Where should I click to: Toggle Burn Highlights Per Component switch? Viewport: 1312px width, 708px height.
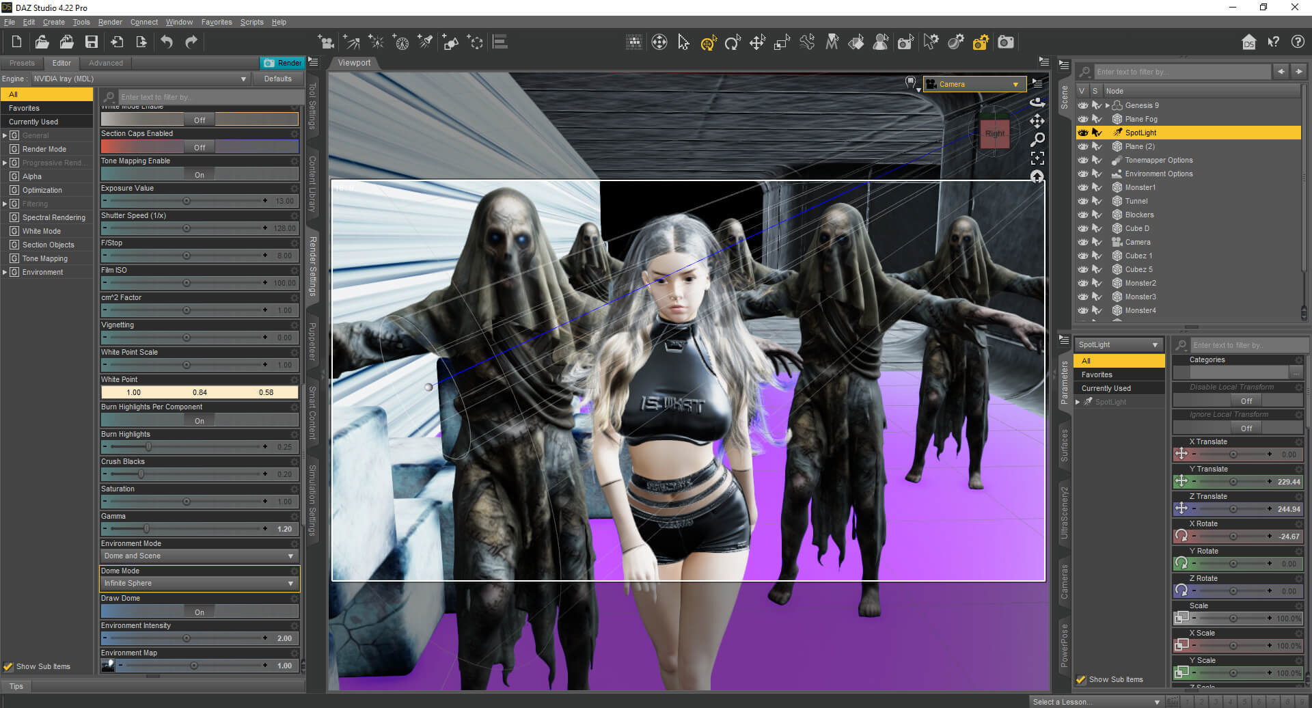[200, 421]
